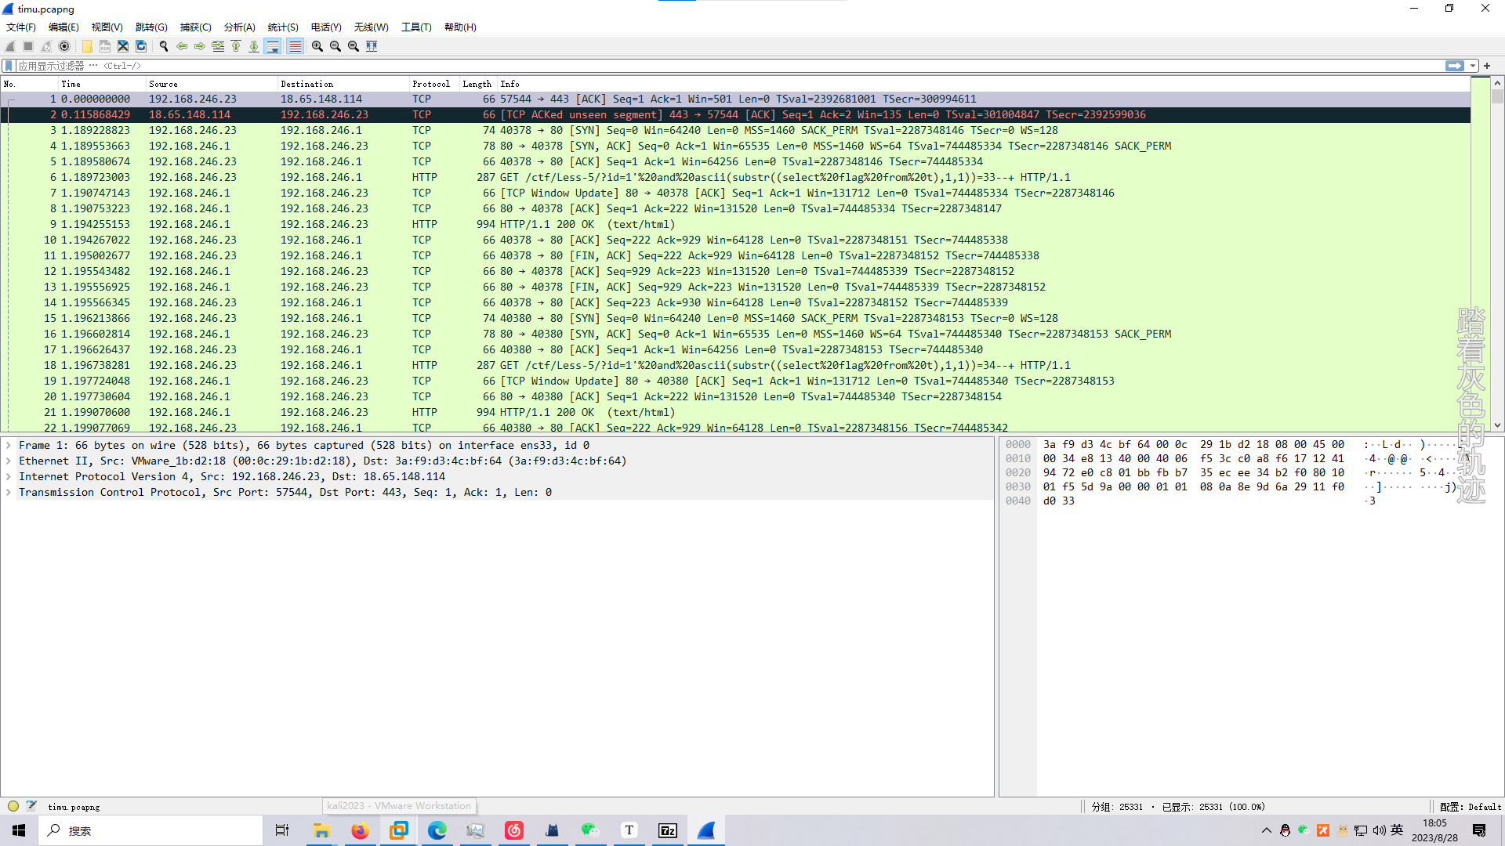Open Firefox from the taskbar
Screen dimensions: 1505x846
coord(360,830)
